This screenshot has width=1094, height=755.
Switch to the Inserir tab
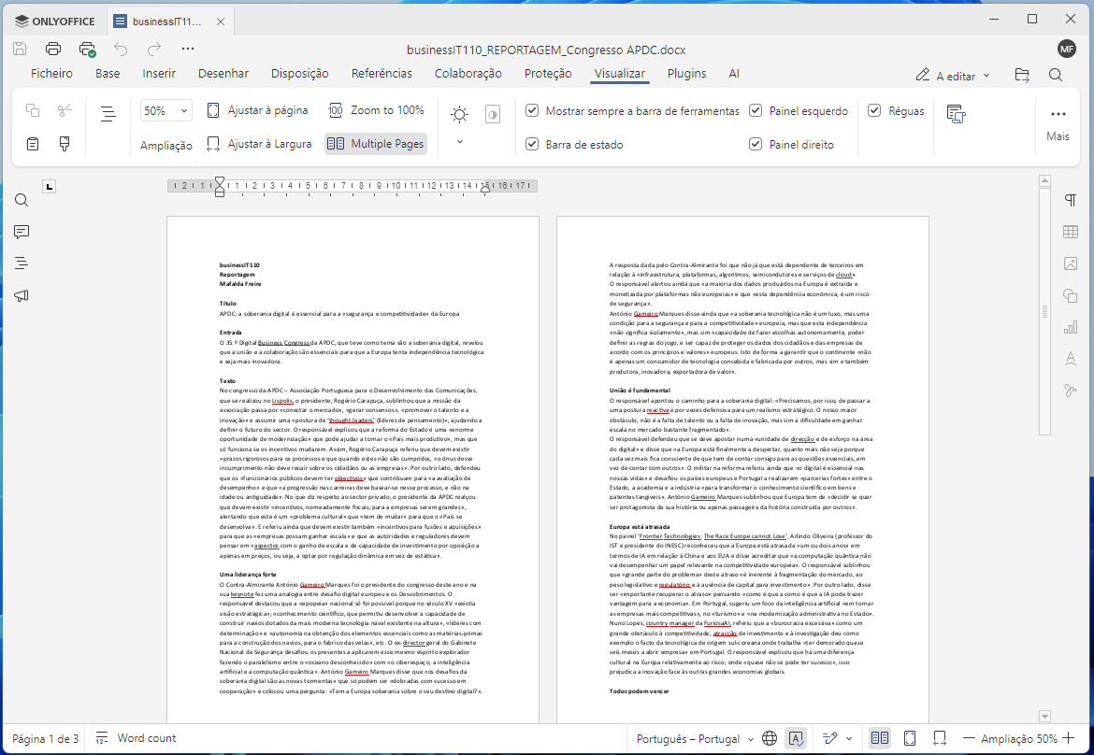(159, 73)
